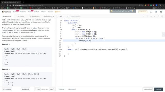The width and height of the screenshot is (165, 92).
Task: Collapse code fold arrow on line 1
Action: 62,21
